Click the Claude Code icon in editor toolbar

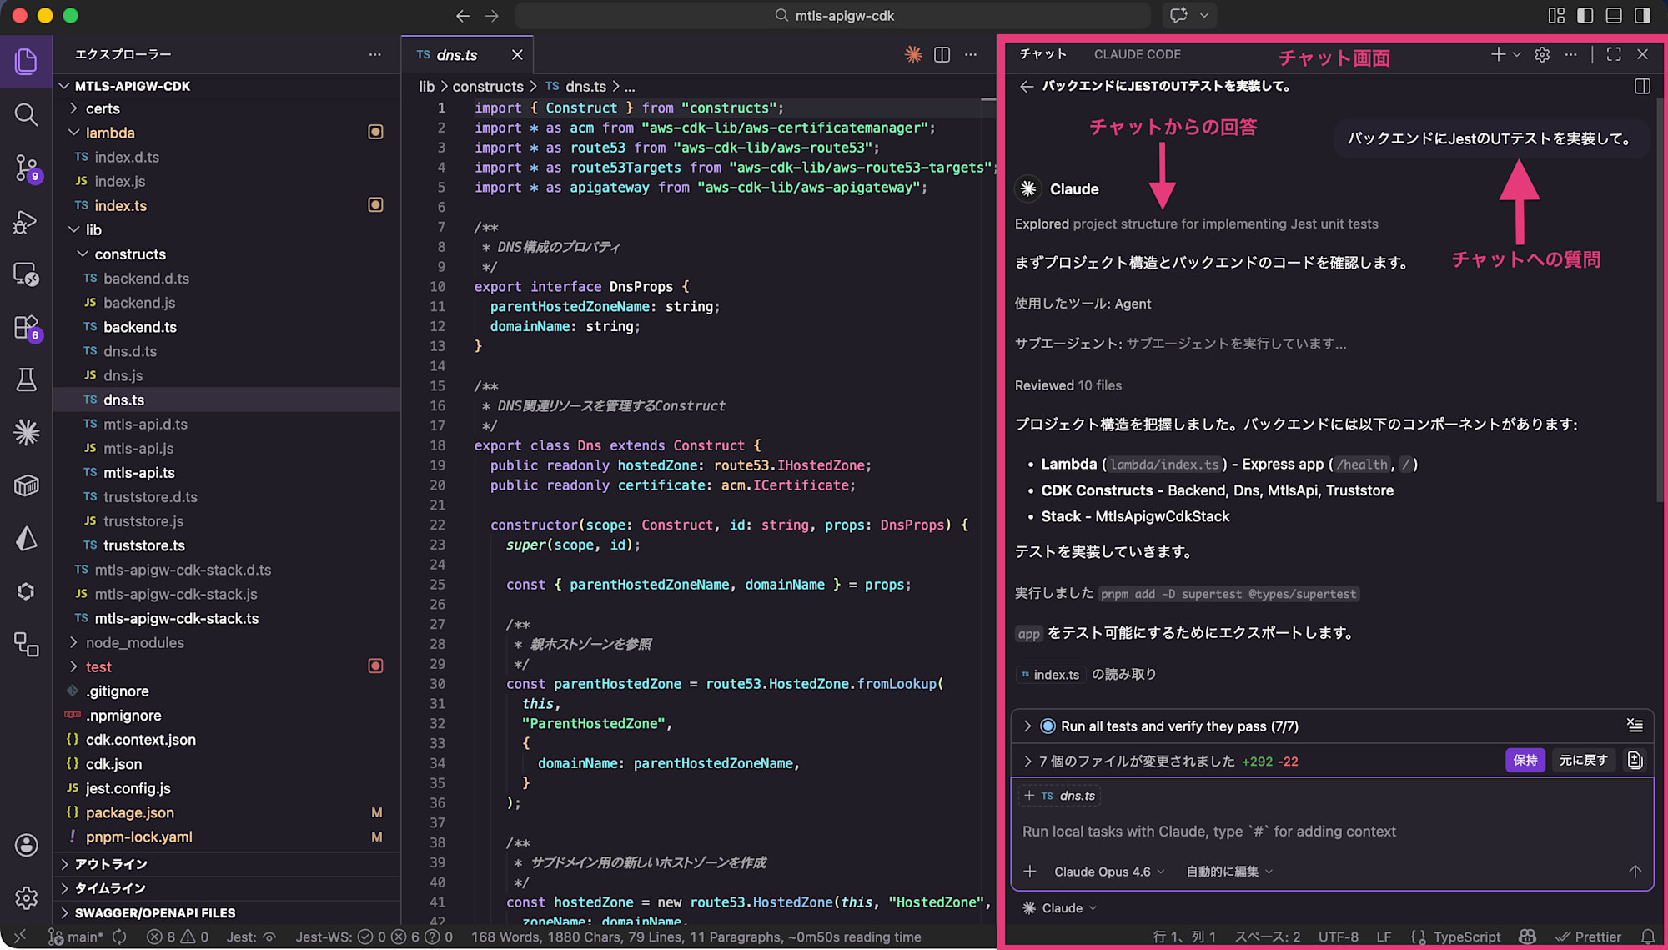coord(913,54)
